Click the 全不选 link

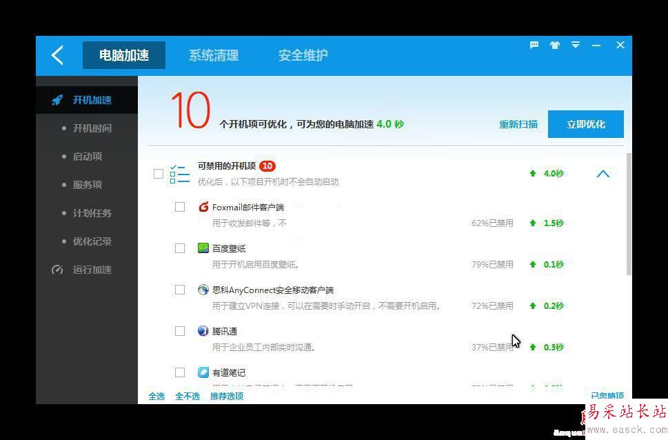click(188, 396)
